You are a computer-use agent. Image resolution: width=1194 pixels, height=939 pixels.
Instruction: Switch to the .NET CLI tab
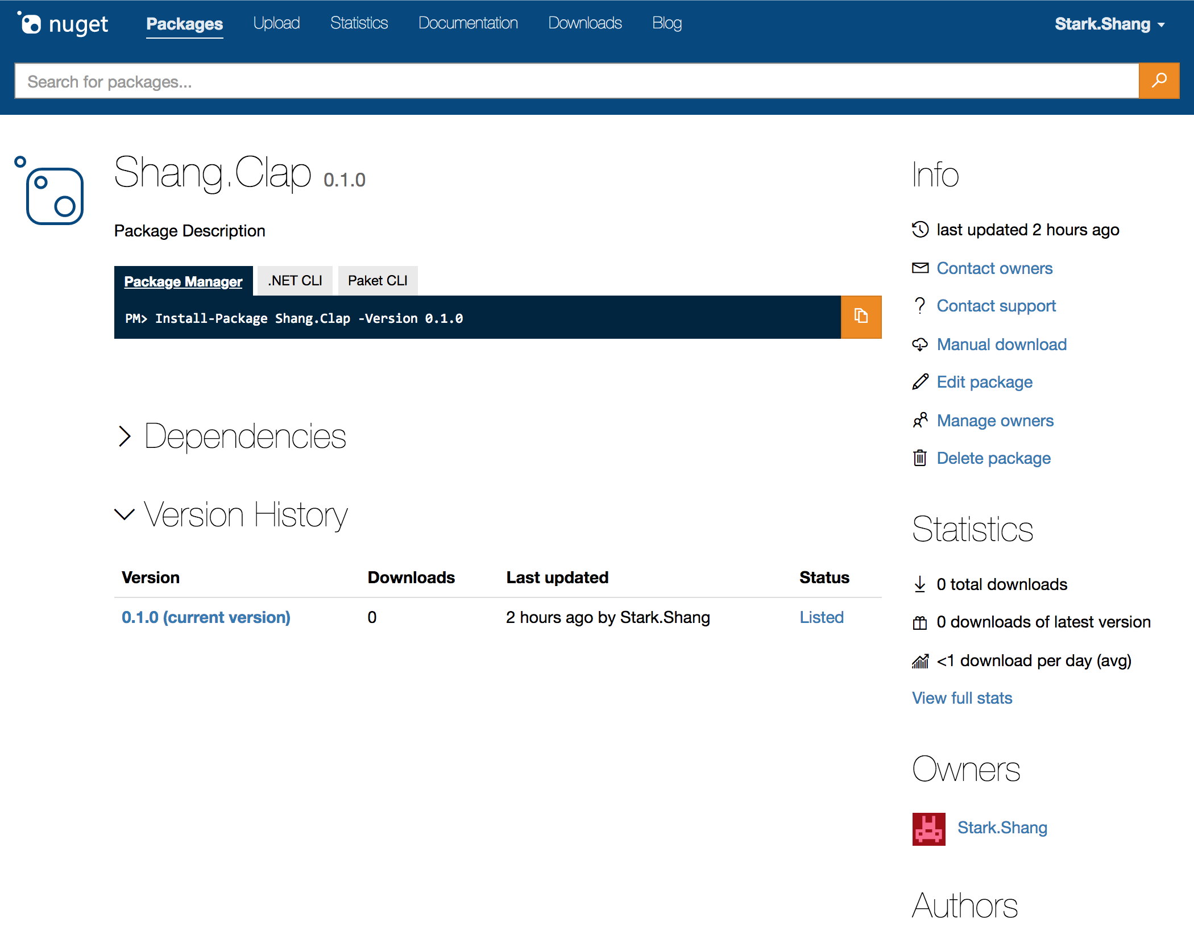295,280
